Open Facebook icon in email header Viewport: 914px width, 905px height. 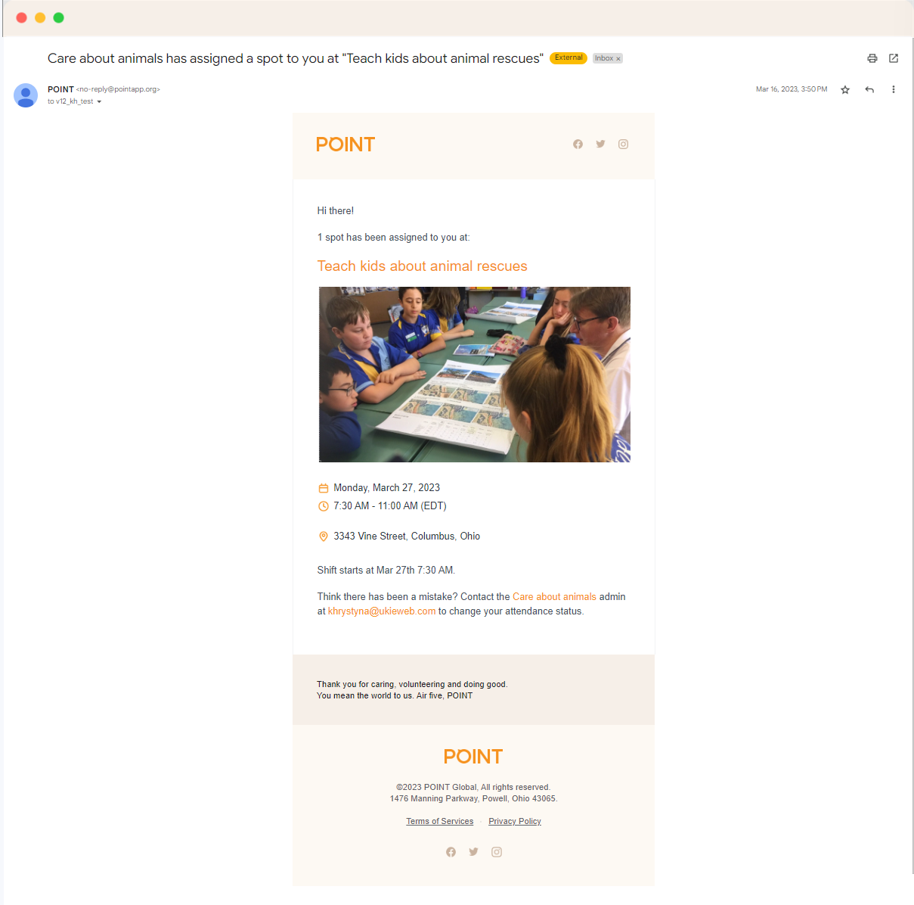578,144
